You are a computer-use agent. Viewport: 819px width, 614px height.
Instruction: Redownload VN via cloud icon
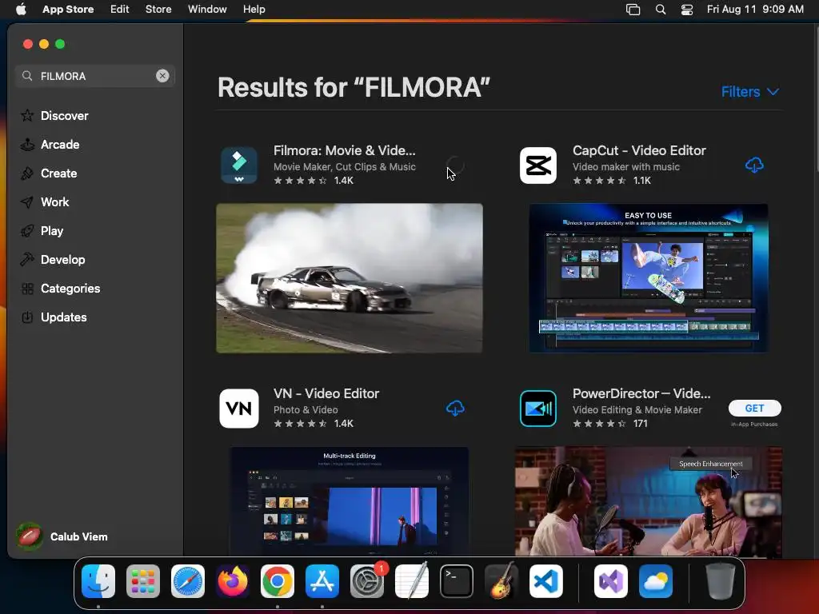(x=455, y=409)
